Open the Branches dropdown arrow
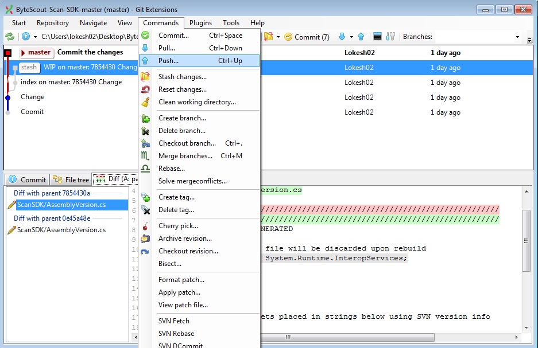 tap(517, 37)
